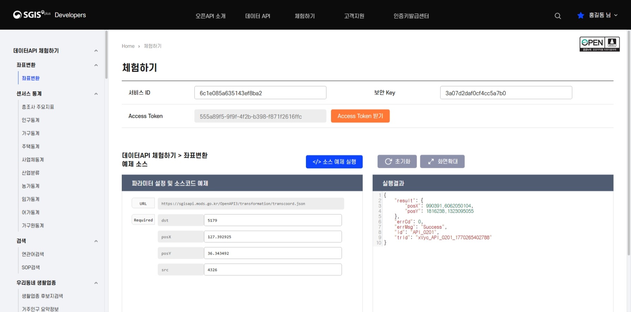Select 어가통계 in sidebar

[31, 212]
